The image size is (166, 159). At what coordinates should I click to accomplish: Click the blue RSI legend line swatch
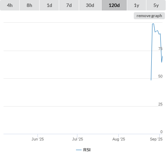pyautogui.click(x=79, y=150)
